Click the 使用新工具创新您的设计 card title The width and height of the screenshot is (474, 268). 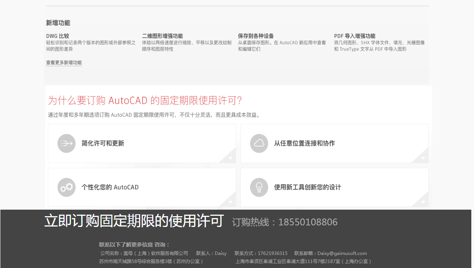(307, 187)
